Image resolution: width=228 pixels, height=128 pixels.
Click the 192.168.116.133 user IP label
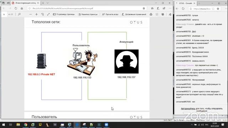click(82, 78)
